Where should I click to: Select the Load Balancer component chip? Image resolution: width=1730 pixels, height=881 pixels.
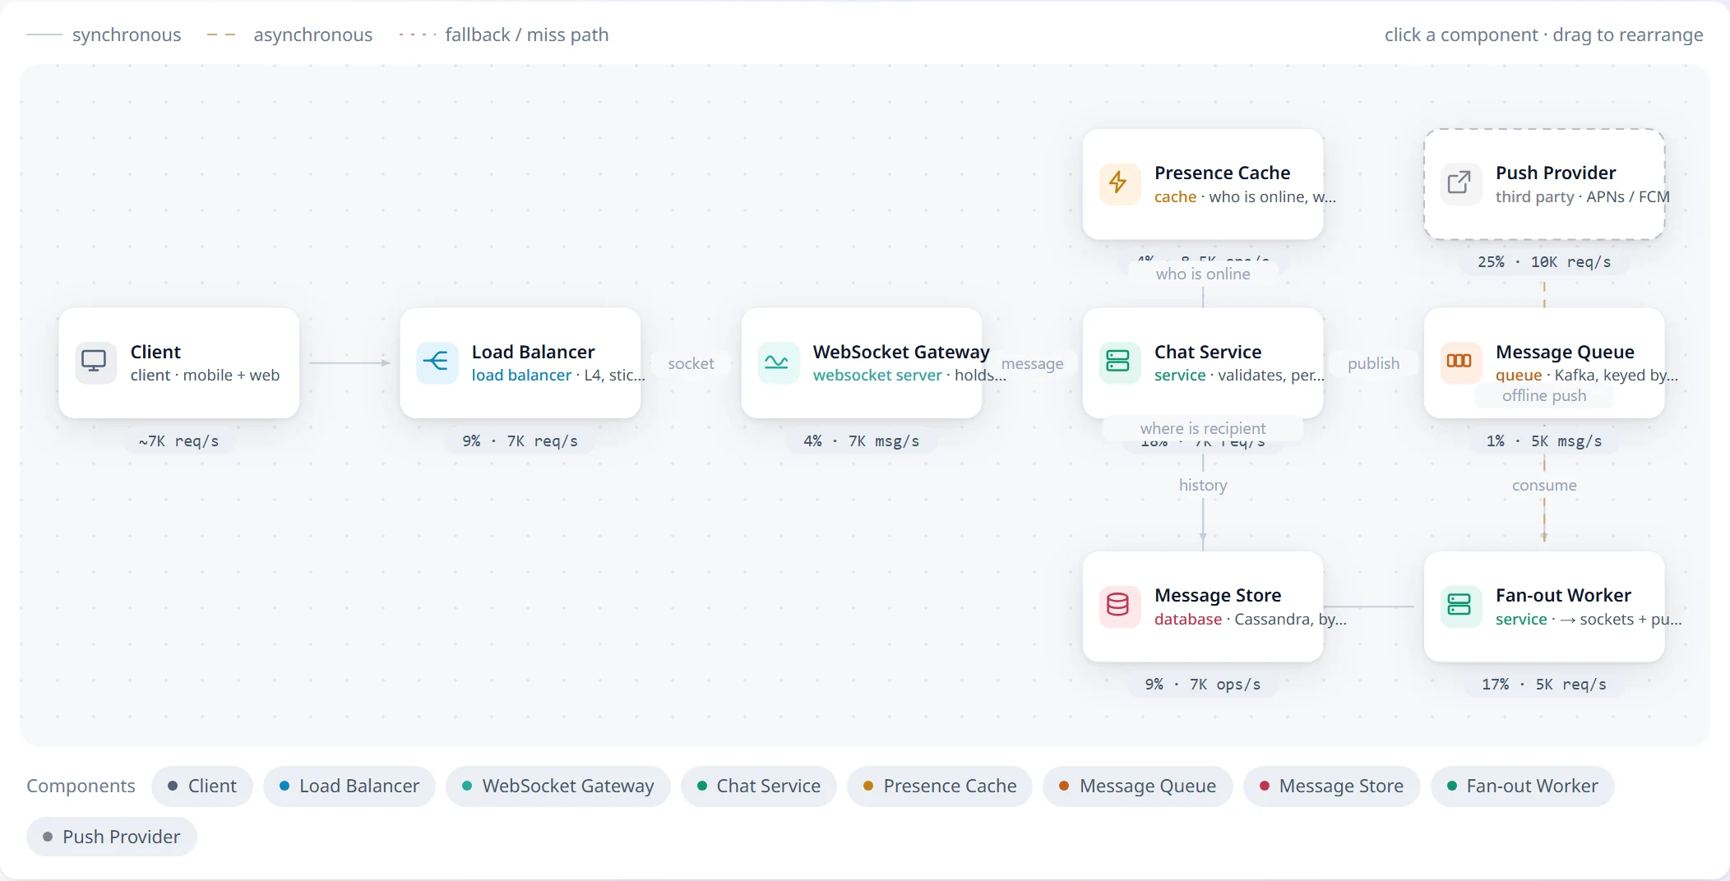point(349,786)
